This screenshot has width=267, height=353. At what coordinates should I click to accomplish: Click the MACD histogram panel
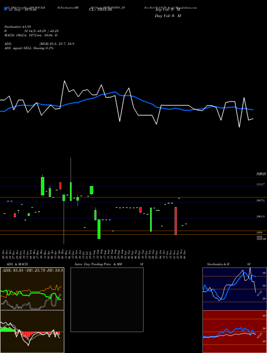[32, 332]
